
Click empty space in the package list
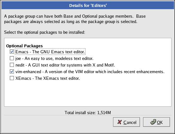pyautogui.click(x=88, y=94)
